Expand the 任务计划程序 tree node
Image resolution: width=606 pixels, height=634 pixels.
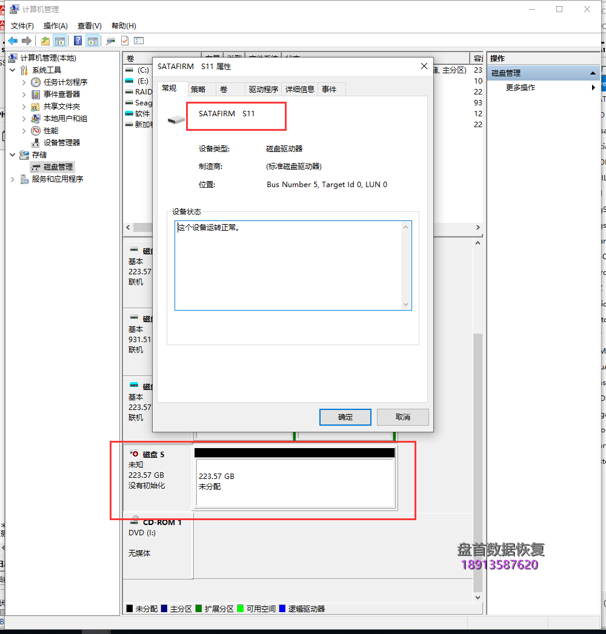click(x=24, y=82)
